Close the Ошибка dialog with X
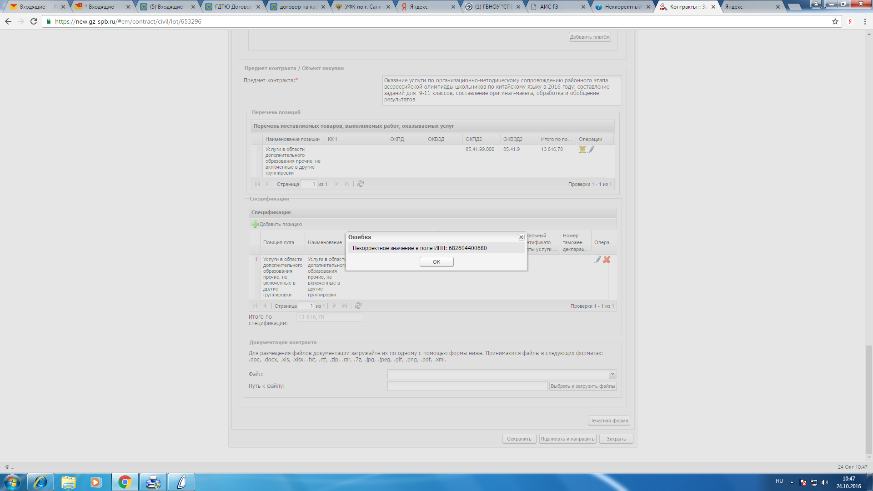The height and width of the screenshot is (491, 873). coord(521,237)
